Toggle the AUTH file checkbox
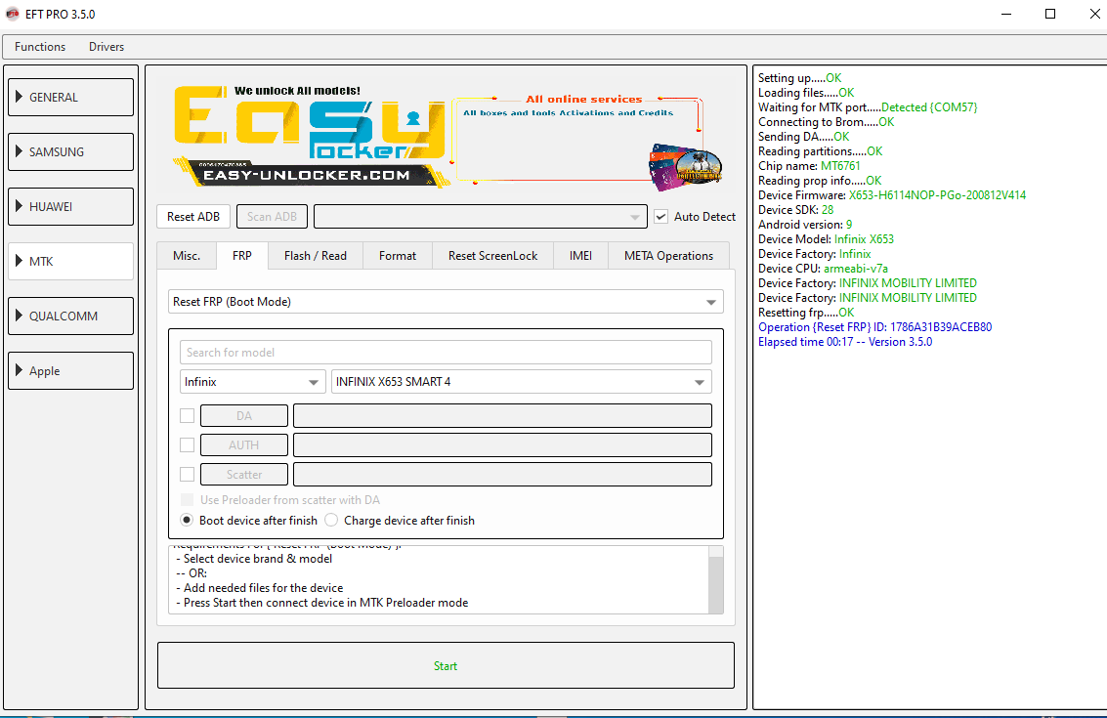 coord(187,444)
